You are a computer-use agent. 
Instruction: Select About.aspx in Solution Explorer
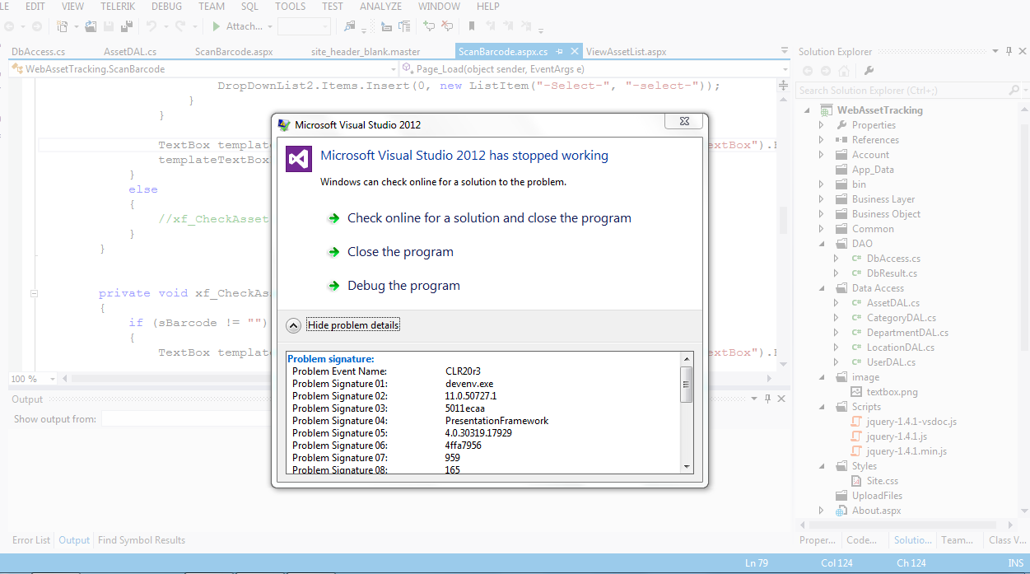pos(876,511)
